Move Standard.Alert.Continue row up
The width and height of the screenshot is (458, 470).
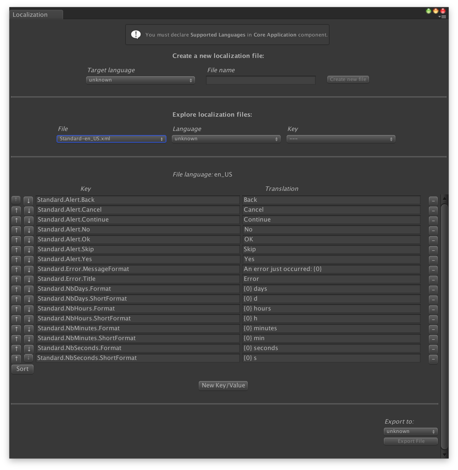[x=16, y=220]
